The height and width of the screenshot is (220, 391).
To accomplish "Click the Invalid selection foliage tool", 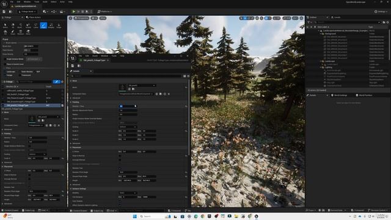I will pos(28,26).
